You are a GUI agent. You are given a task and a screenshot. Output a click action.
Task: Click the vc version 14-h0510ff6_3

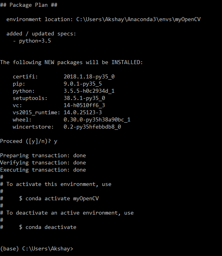84,105
